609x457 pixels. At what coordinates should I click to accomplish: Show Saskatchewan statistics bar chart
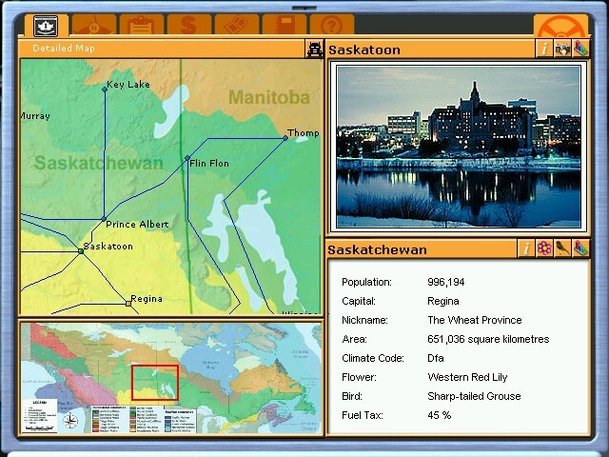pyautogui.click(x=580, y=248)
